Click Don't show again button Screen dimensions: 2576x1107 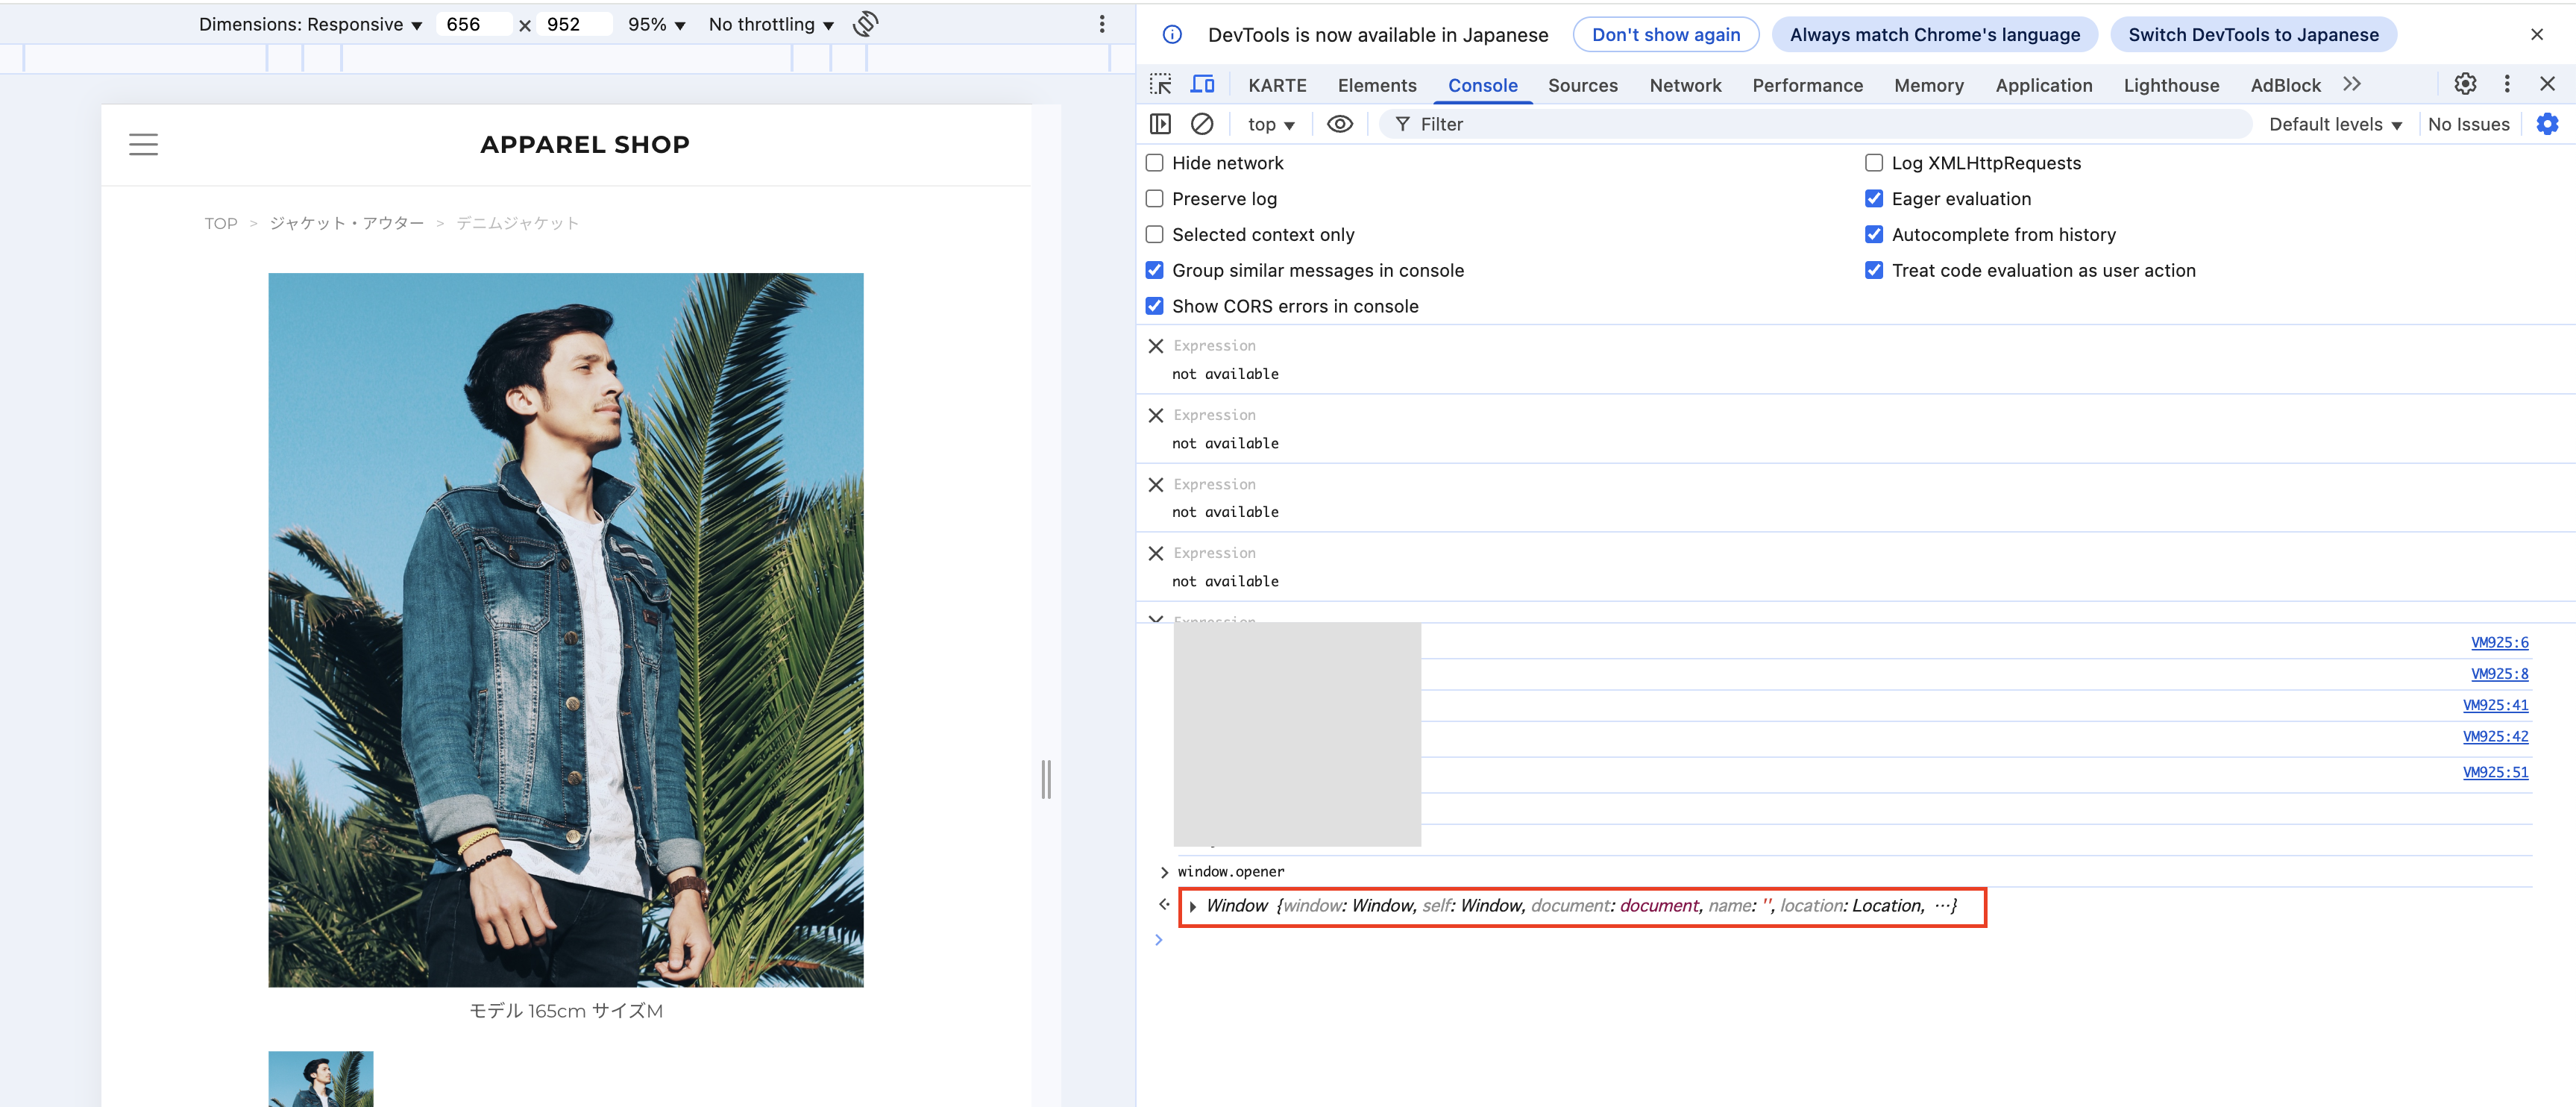[x=1665, y=35]
